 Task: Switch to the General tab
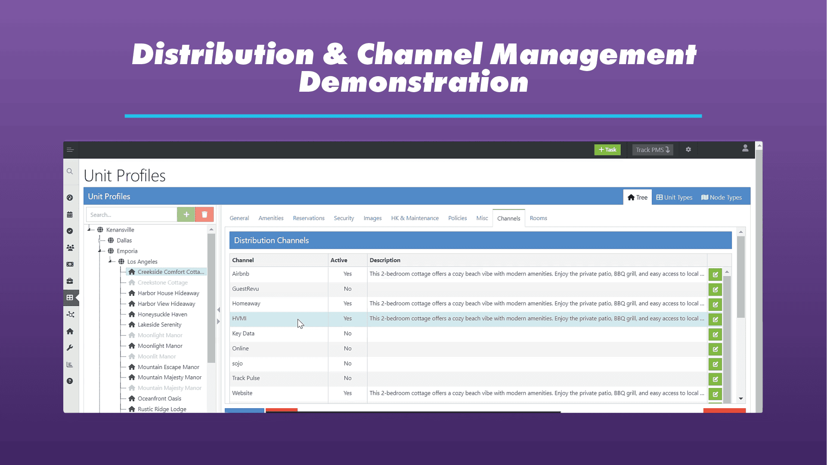[239, 218]
